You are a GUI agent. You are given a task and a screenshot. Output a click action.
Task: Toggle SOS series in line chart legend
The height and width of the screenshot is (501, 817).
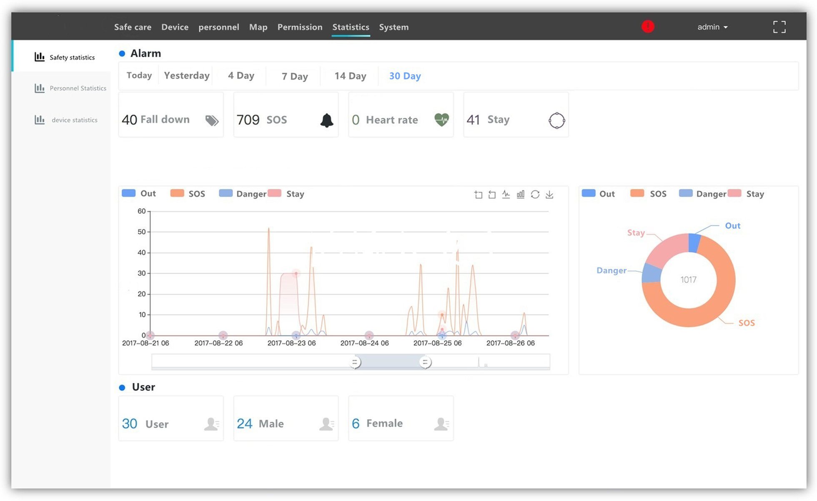(188, 193)
